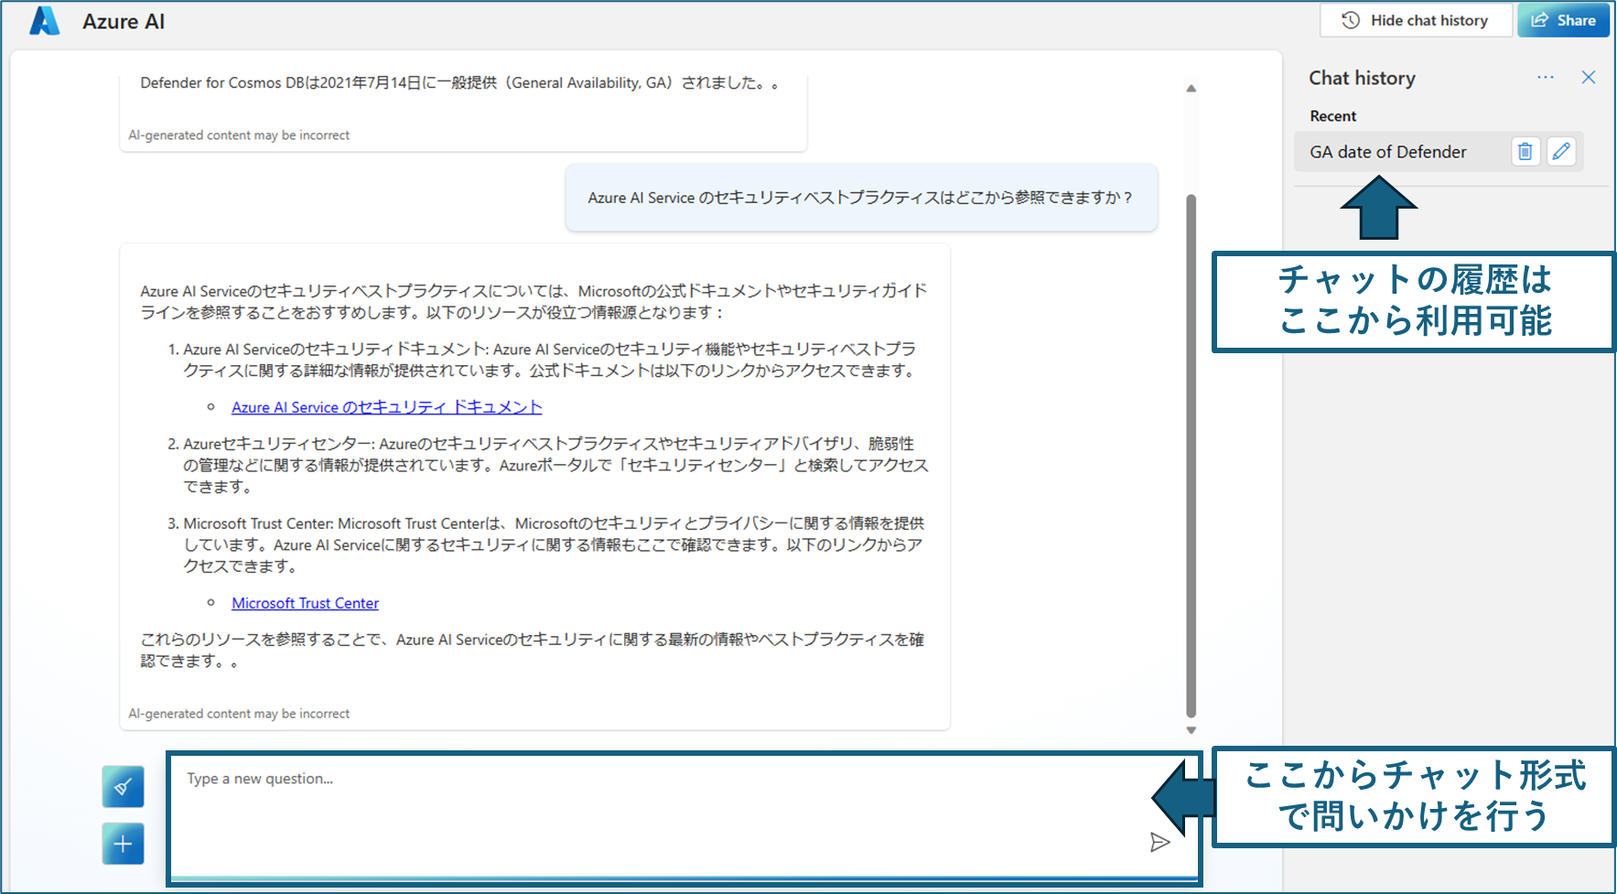The width and height of the screenshot is (1617, 894).
Task: Delete the chat via the trash icon
Action: pyautogui.click(x=1525, y=151)
